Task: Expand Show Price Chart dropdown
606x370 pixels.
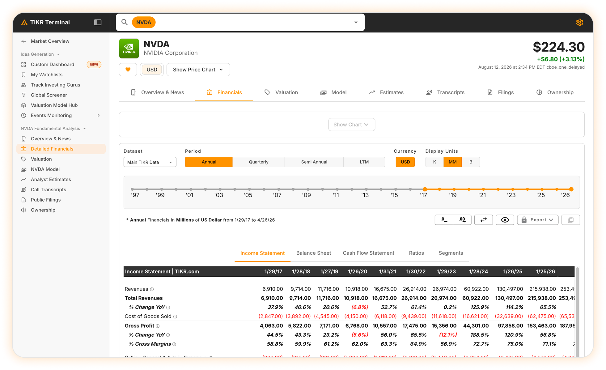Action: pos(198,70)
